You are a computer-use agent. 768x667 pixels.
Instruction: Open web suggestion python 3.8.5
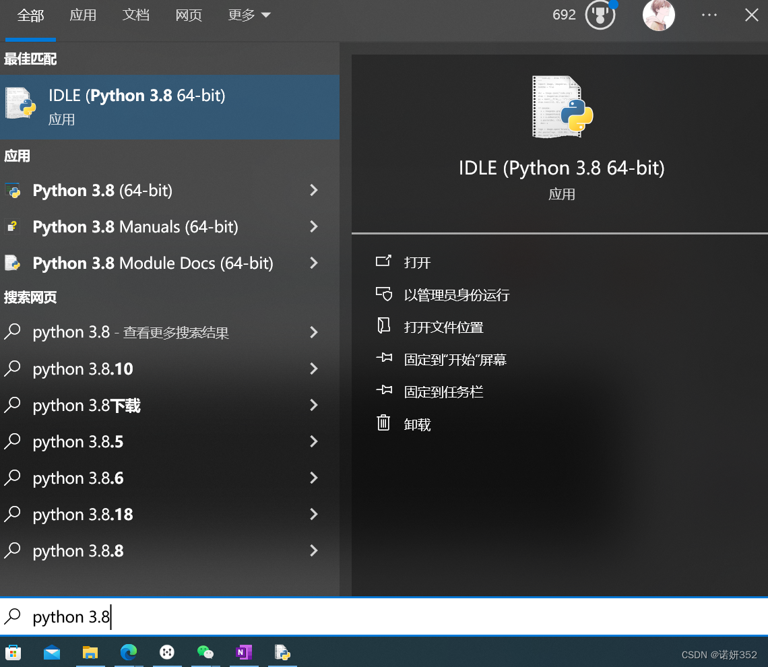pyautogui.click(x=170, y=441)
